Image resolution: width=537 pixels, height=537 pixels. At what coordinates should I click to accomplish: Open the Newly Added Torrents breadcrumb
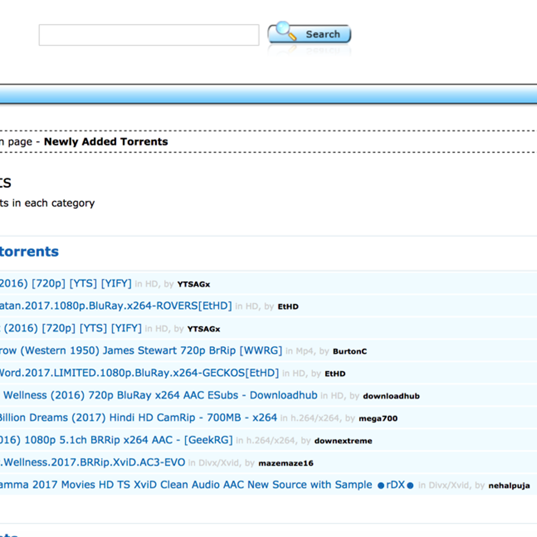click(x=106, y=142)
